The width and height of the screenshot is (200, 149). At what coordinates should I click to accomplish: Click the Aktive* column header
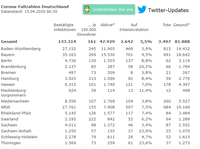point(107,25)
